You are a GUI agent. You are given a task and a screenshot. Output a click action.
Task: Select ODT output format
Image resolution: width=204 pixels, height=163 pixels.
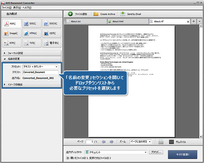pyautogui.click(x=52, y=33)
